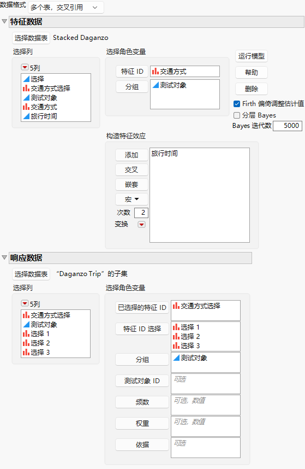Click the 次数 input field
The image size is (305, 469).
[x=141, y=213]
